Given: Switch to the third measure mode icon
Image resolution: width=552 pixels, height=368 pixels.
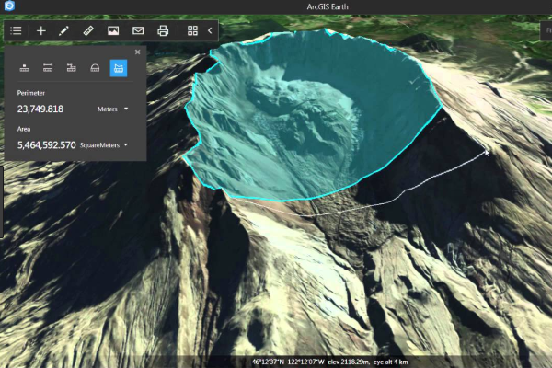Looking at the screenshot, I should tap(71, 68).
